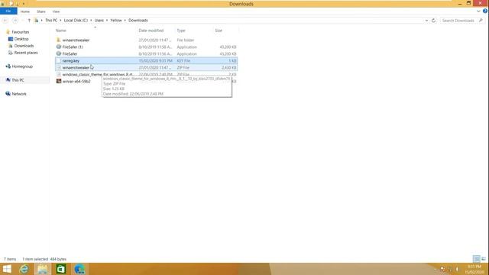Click Yellow in address breadcrumb

click(x=116, y=21)
